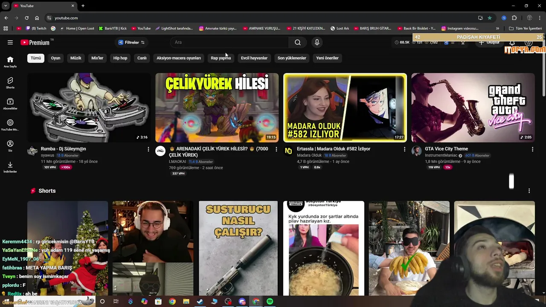Open the Chrome extensions puzzle icon
The image size is (546, 307).
click(514, 18)
